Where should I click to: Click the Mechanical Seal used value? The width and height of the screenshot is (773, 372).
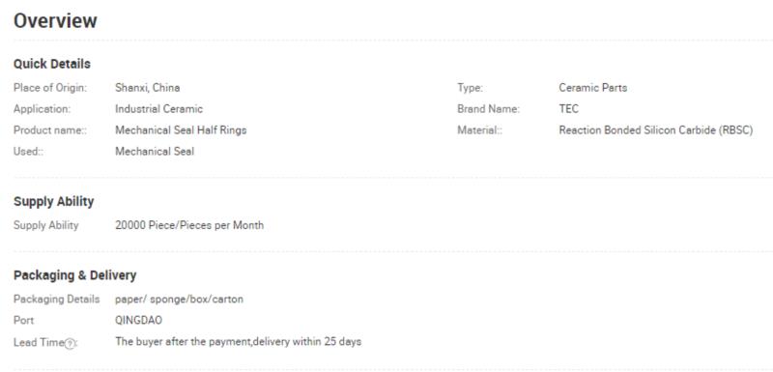(155, 152)
